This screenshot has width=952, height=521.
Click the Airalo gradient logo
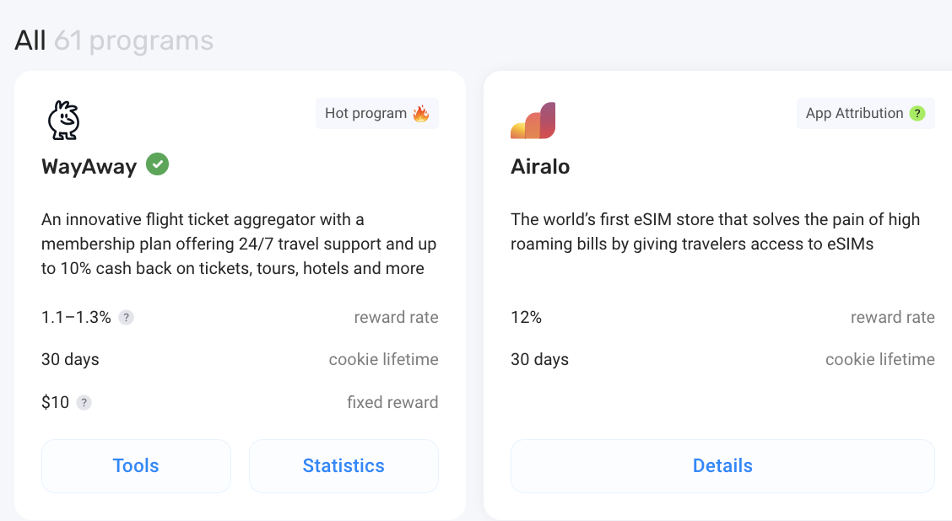tap(533, 120)
